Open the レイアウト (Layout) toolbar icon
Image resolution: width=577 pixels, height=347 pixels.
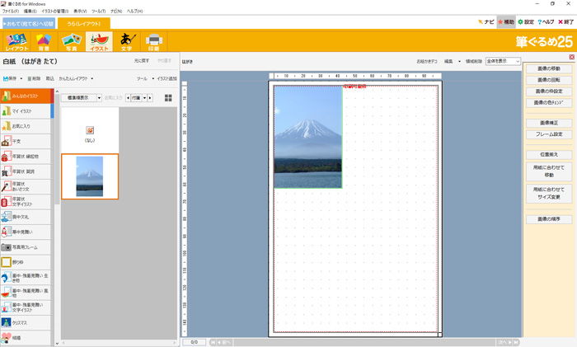click(16, 41)
